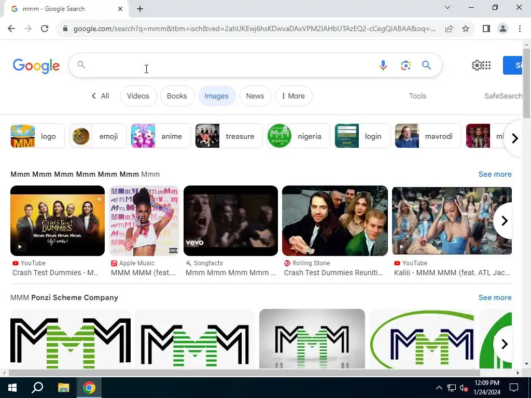Click the Chrome taskbar icon
This screenshot has height=398, width=531.
click(89, 388)
